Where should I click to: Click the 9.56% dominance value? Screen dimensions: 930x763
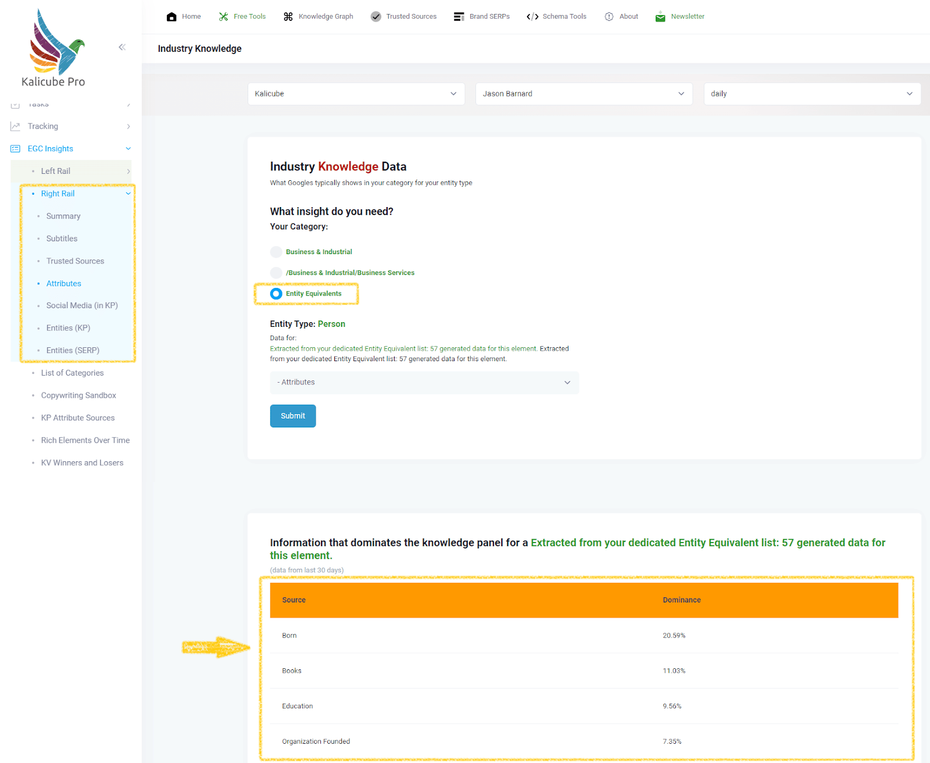tap(672, 706)
